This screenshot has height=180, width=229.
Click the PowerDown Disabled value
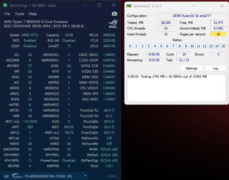point(69,160)
